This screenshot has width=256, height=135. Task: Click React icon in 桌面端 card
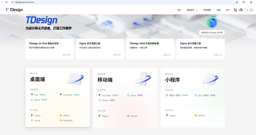click(32, 99)
